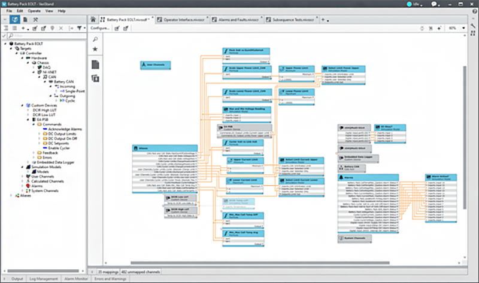Image resolution: width=479 pixels, height=283 pixels.
Task: Select the User Channels canvas node
Action: coord(156,65)
